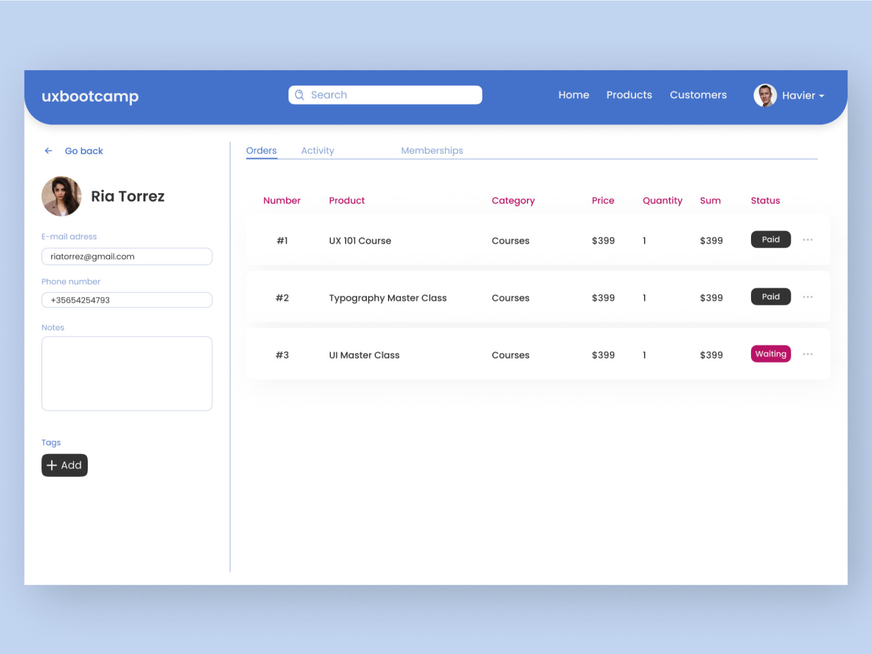
Task: Open the ellipsis menu for UI Master Class order
Action: pos(808,354)
